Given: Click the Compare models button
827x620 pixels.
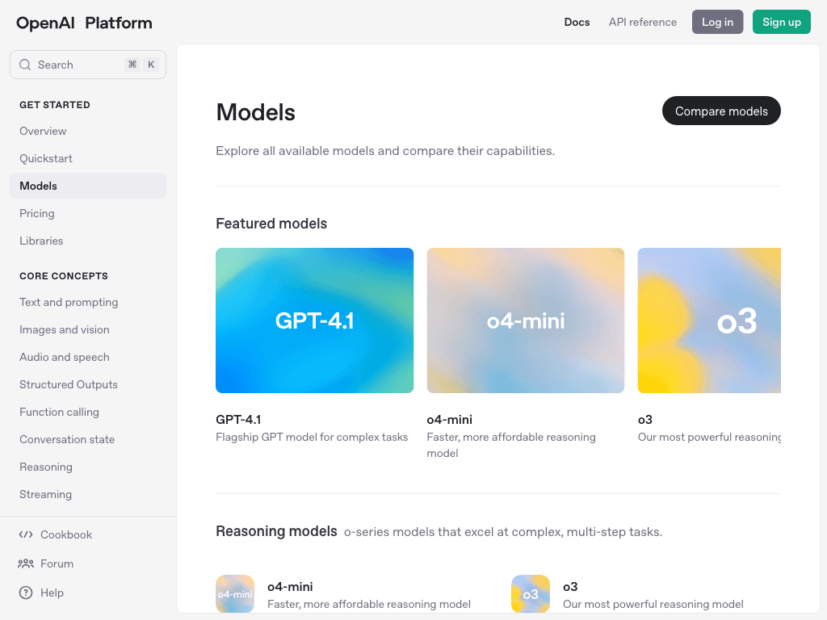Looking at the screenshot, I should [x=721, y=111].
